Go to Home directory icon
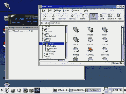Image resolution: width=126 pixels, height=94 pixels. point(83,17)
